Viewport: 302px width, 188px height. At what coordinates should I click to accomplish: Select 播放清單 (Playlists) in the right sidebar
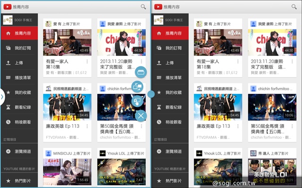click(x=174, y=78)
